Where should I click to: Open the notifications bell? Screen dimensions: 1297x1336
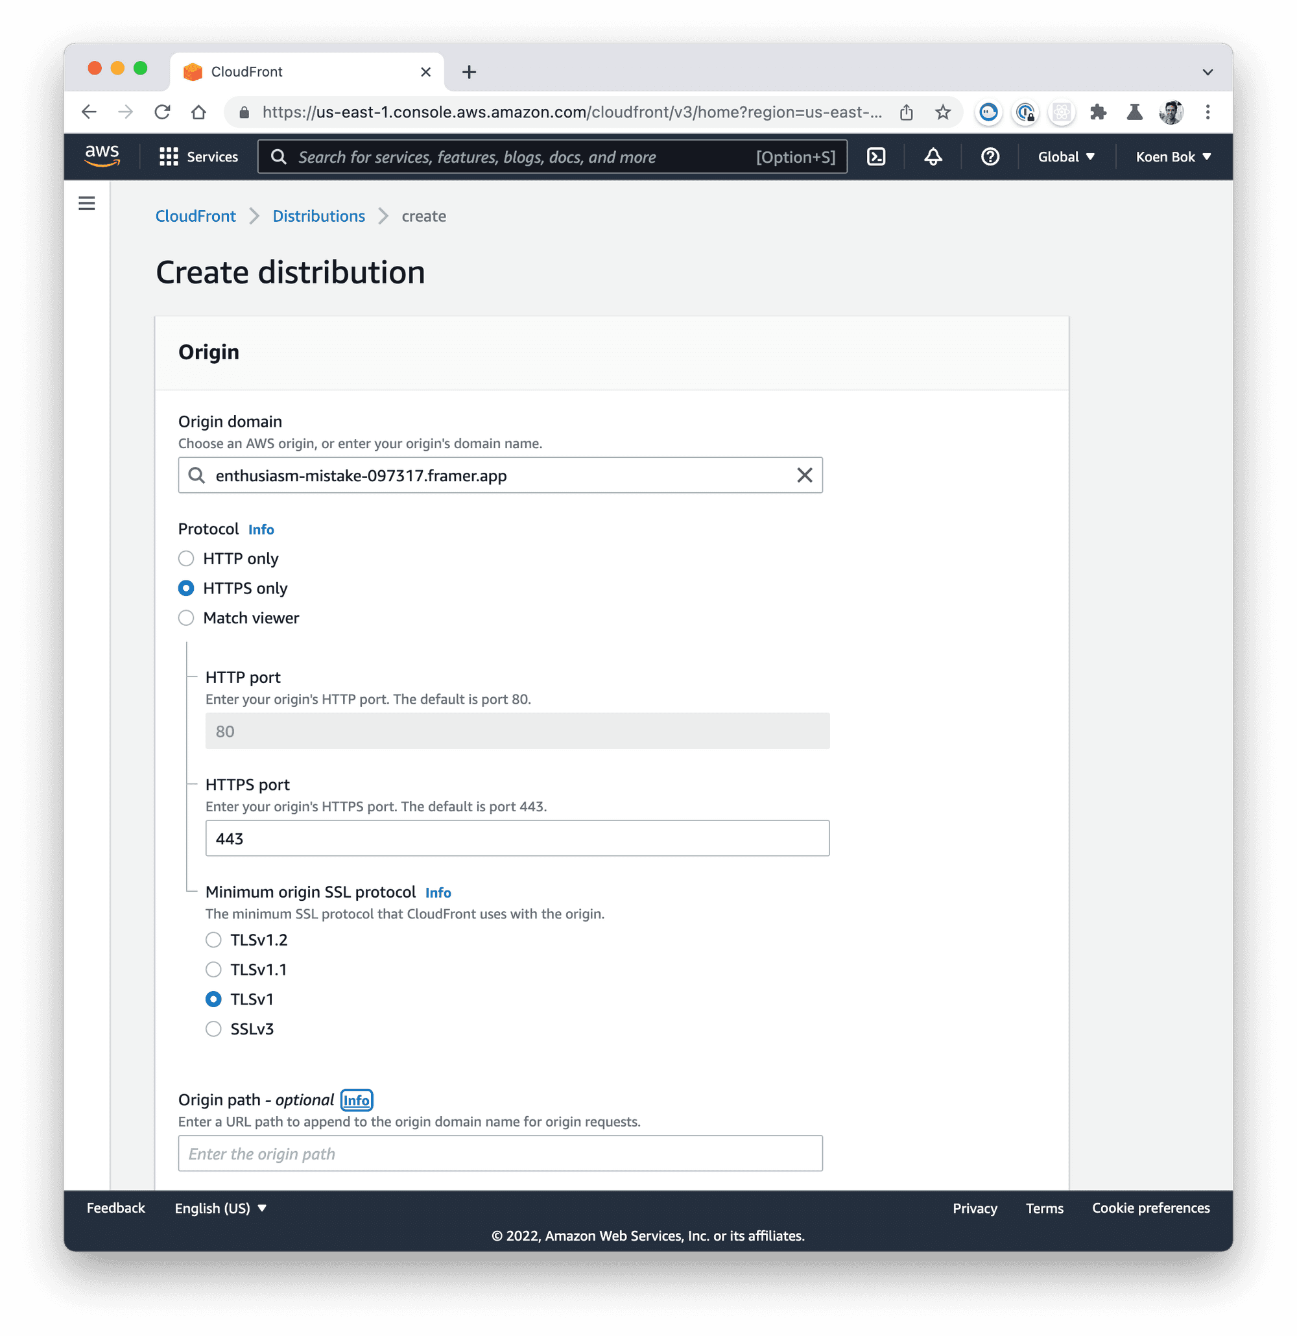933,157
